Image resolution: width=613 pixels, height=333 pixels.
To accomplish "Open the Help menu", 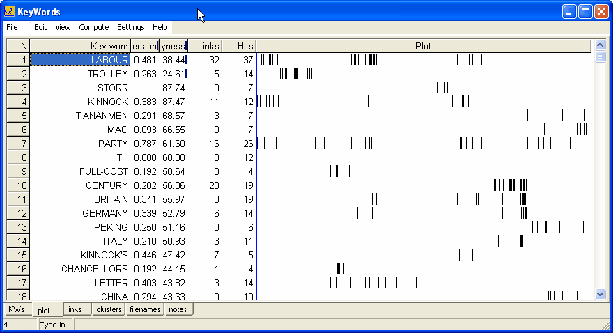I will (160, 27).
